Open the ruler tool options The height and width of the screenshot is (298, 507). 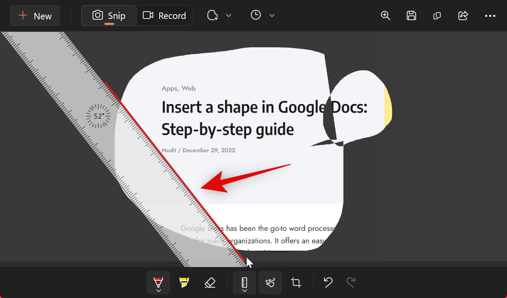coord(244,283)
